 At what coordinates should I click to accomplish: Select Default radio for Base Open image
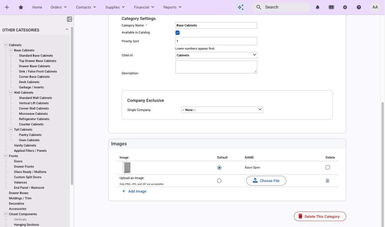[219, 168]
